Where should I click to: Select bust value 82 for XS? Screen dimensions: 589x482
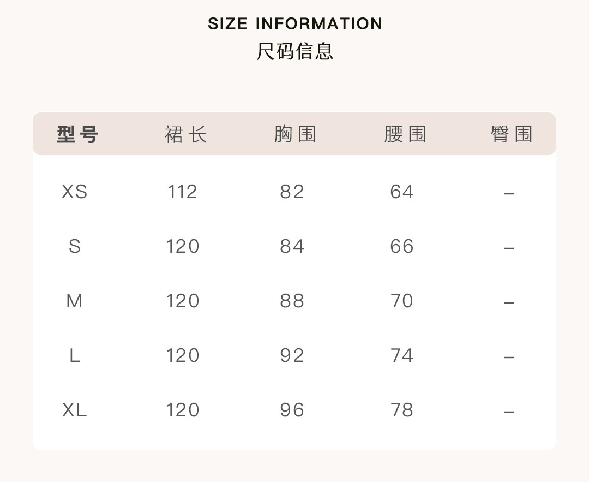click(x=292, y=192)
